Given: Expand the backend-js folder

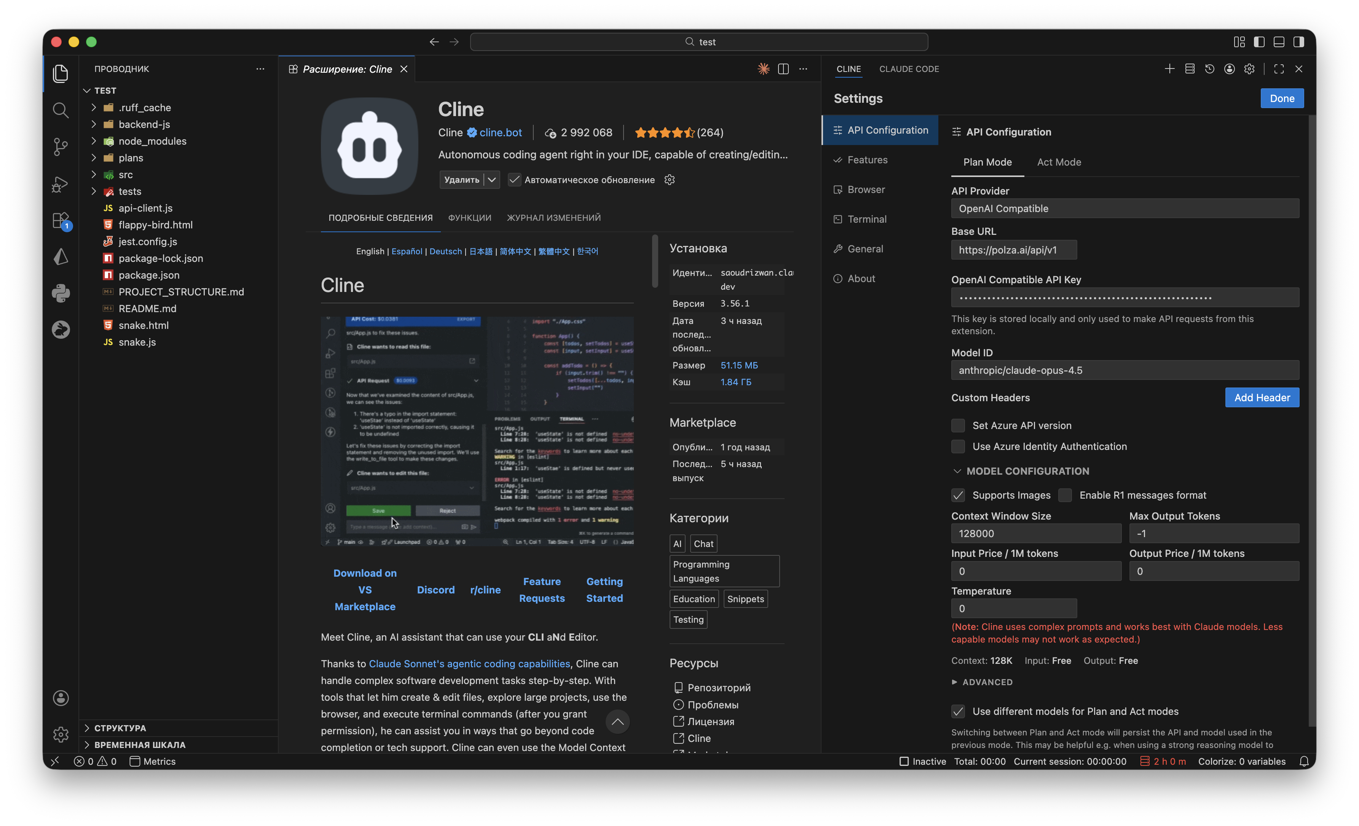Looking at the screenshot, I should coord(144,124).
